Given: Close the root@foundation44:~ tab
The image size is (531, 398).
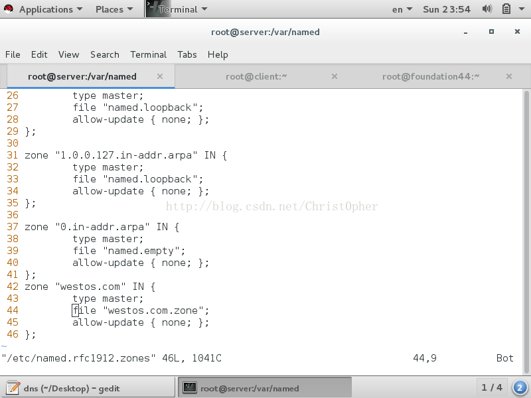Looking at the screenshot, I should click(509, 76).
